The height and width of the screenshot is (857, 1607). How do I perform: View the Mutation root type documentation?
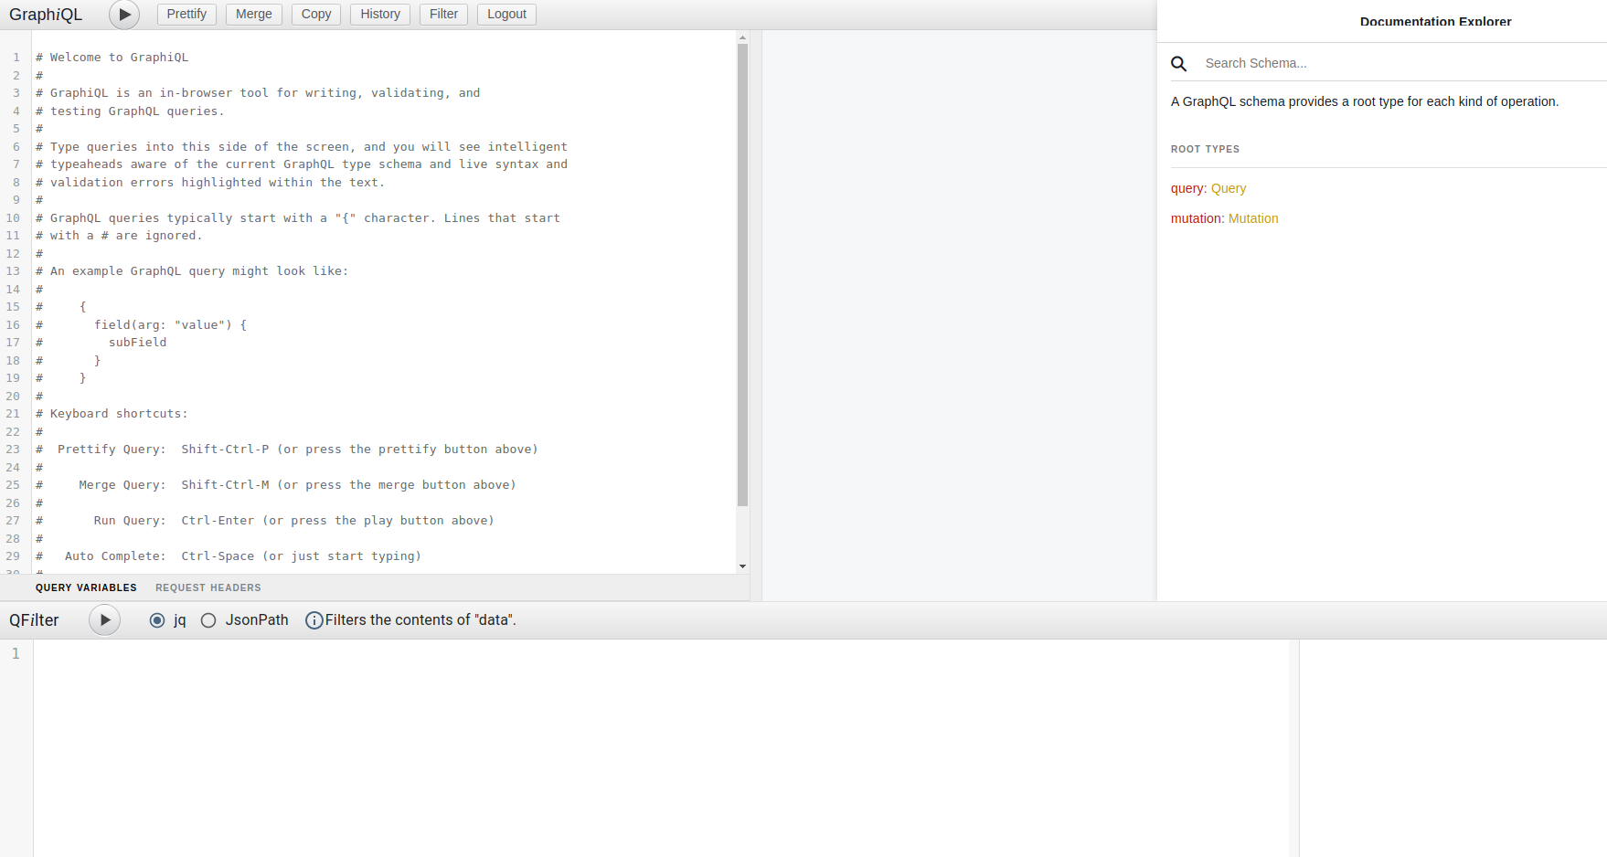(1253, 218)
